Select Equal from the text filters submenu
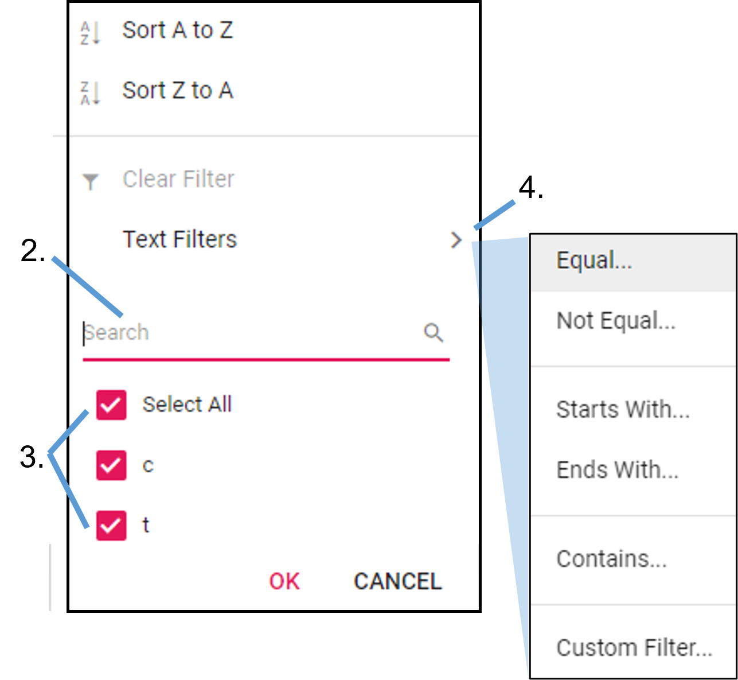The width and height of the screenshot is (738, 680). click(593, 261)
